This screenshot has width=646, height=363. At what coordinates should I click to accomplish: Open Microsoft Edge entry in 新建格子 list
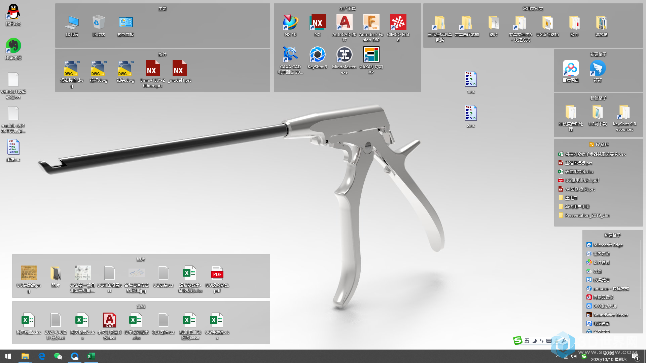[x=605, y=245]
